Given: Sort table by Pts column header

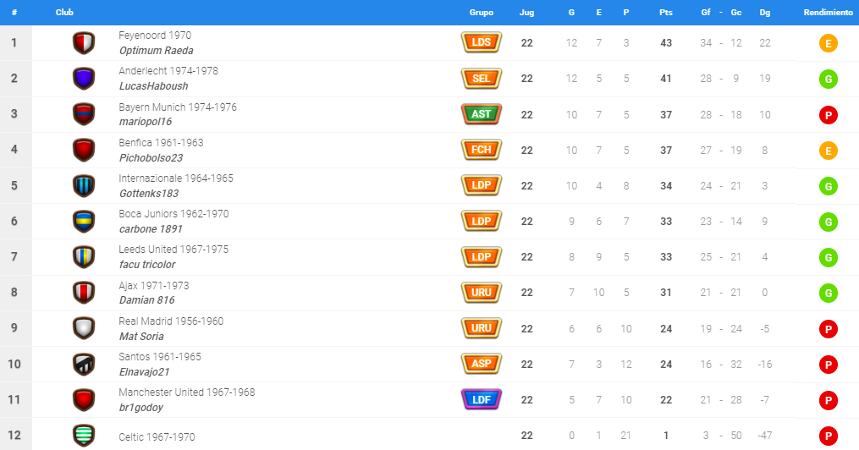Looking at the screenshot, I should [x=666, y=13].
